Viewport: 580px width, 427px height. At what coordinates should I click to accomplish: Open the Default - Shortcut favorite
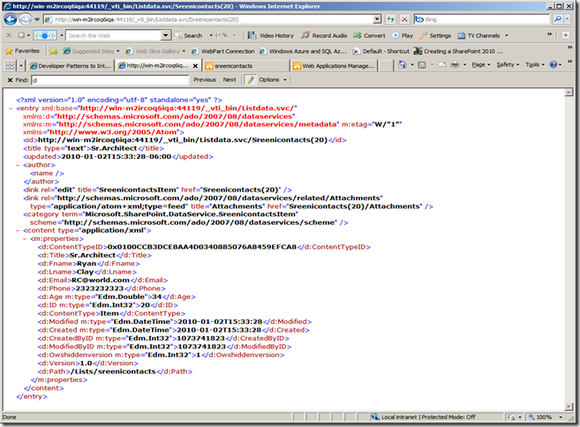point(381,51)
